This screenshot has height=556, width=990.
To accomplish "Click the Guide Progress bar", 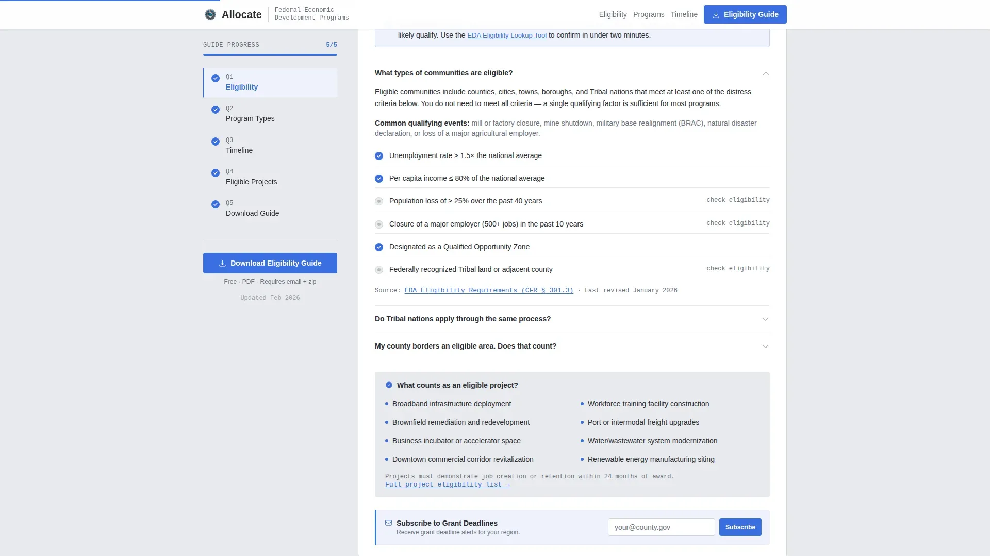I will [270, 55].
